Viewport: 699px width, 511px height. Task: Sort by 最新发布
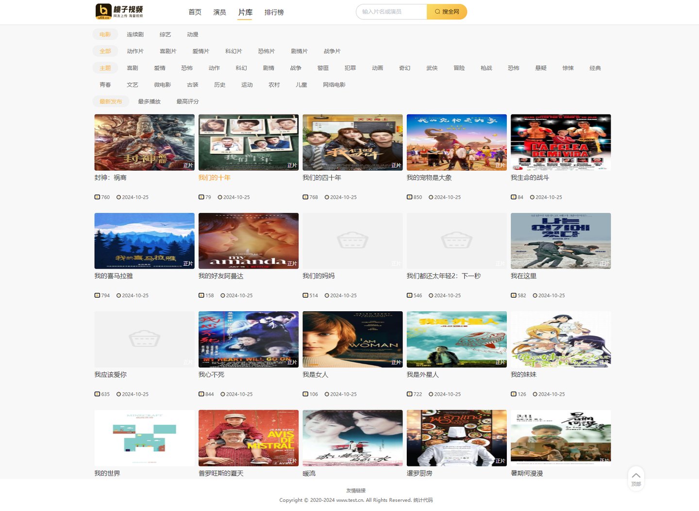[111, 101]
